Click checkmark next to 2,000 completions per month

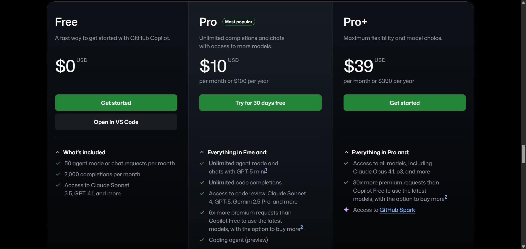tap(58, 174)
